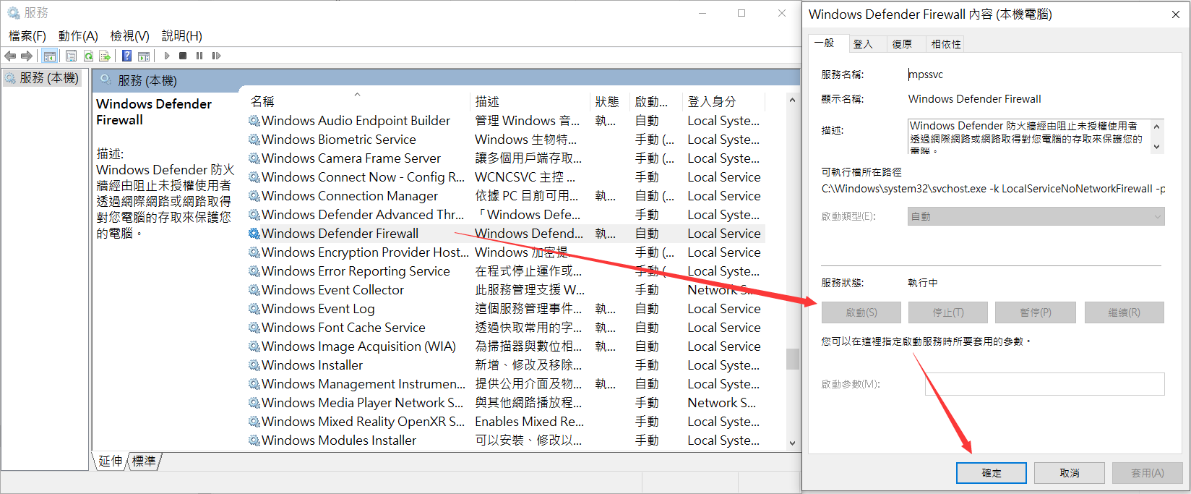
Task: Switch to the 相依性 tab
Action: (946, 44)
